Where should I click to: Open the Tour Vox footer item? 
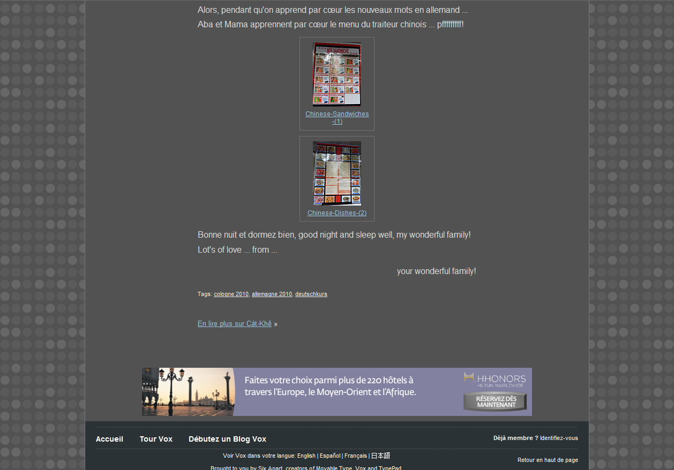(156, 439)
